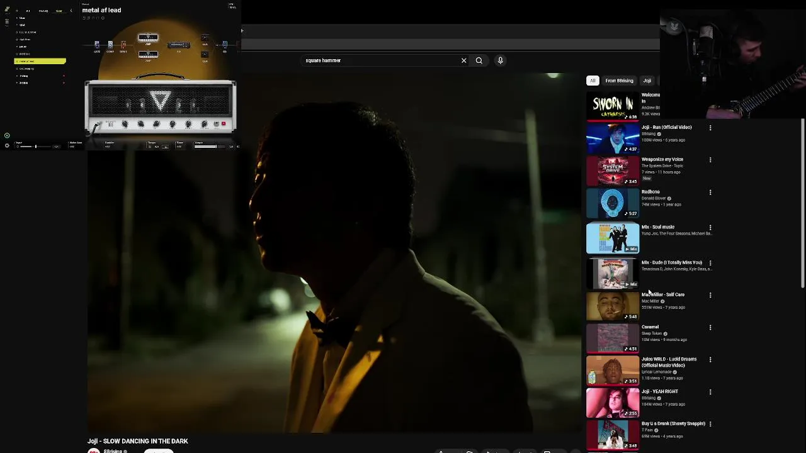Select the EQ rack unit in chain

click(179, 45)
